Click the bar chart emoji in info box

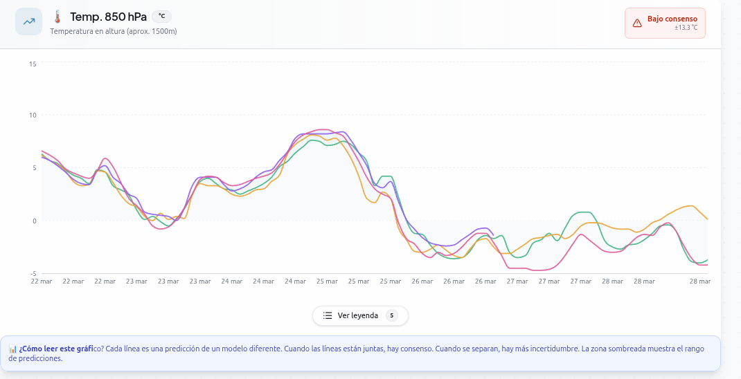[x=12, y=349]
